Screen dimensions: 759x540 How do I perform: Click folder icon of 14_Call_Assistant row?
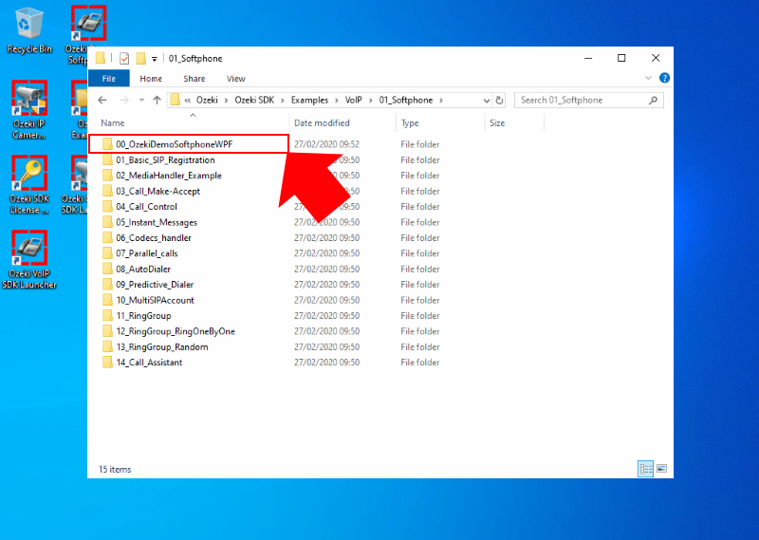click(107, 363)
